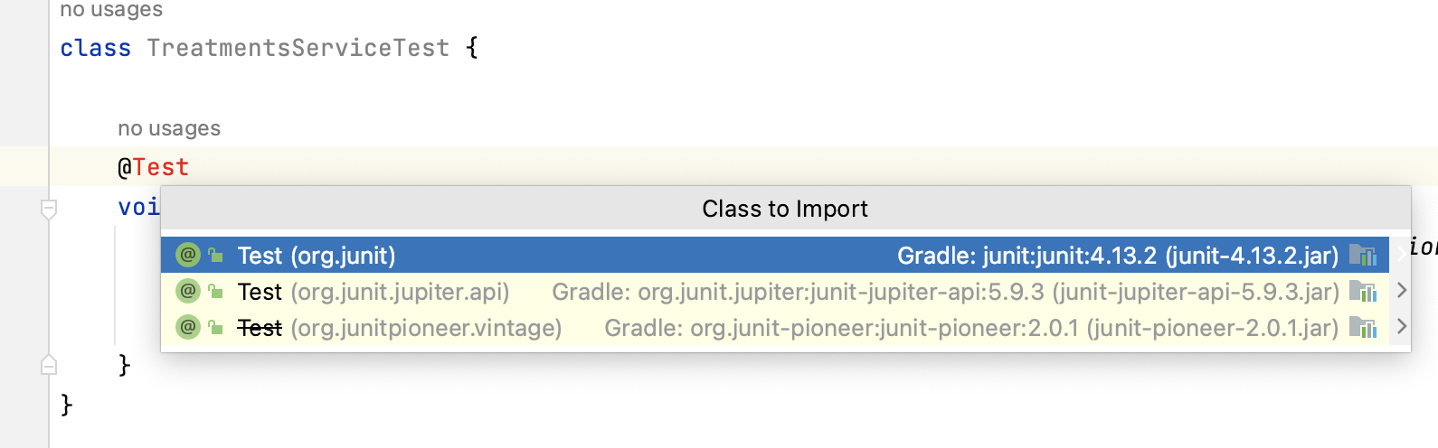The image size is (1438, 448).
Task: Click public lock icon on jupiter.api row
Action: tap(215, 291)
